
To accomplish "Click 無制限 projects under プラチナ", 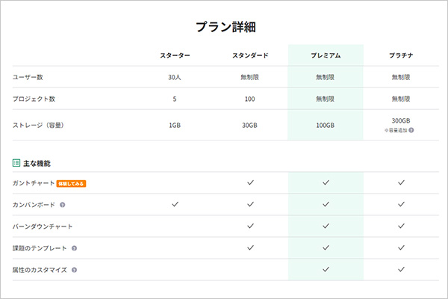I will pyautogui.click(x=401, y=99).
